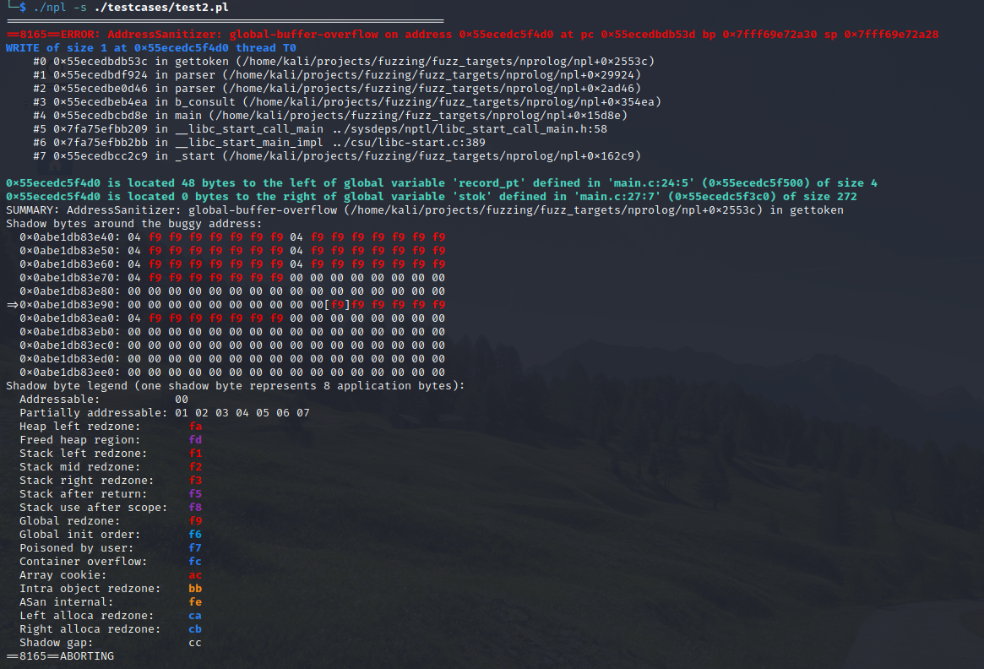Viewport: 984px width, 669px height.
Task: Click stack frame #4 in main
Action: coord(330,116)
